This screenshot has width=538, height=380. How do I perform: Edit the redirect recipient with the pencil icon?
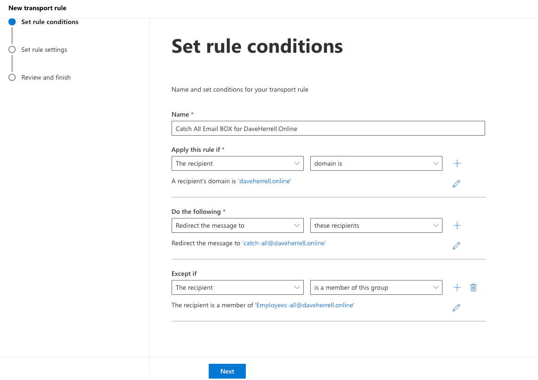[456, 246]
